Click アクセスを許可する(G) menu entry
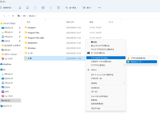 [106, 58]
